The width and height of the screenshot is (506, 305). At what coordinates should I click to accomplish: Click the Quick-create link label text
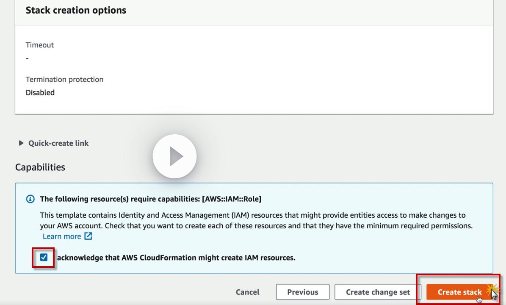click(58, 143)
